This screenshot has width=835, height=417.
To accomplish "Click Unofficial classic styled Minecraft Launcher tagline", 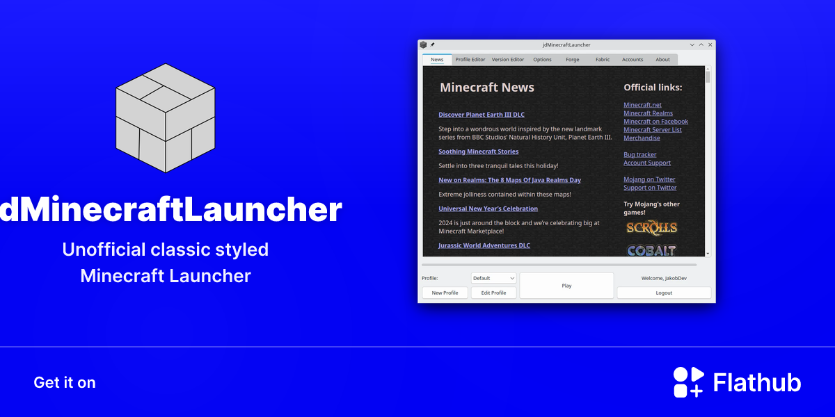I will click(x=166, y=263).
